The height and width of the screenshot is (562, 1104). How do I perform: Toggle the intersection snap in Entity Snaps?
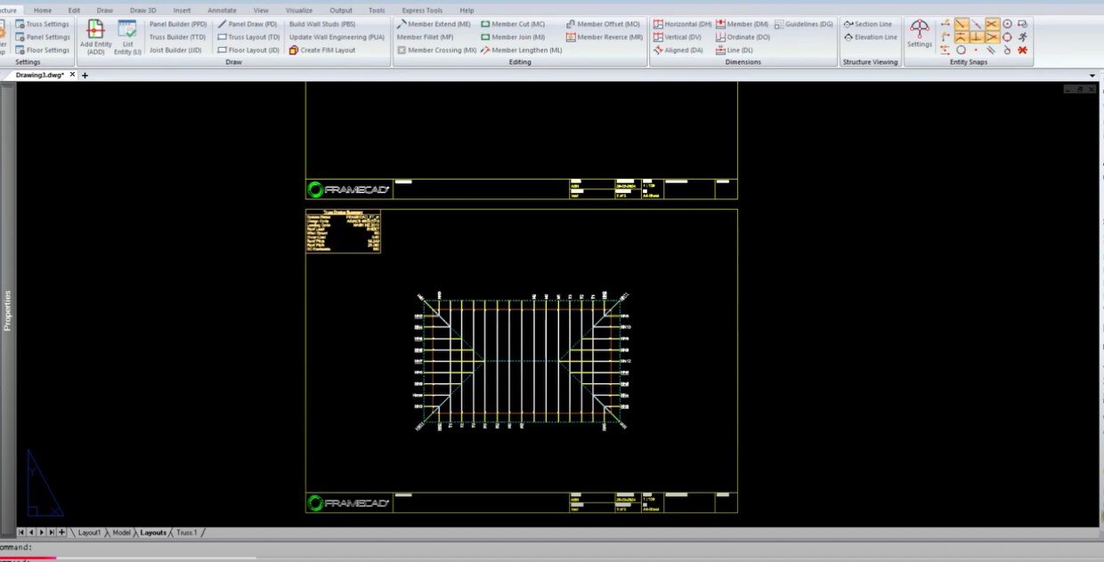pos(991,24)
